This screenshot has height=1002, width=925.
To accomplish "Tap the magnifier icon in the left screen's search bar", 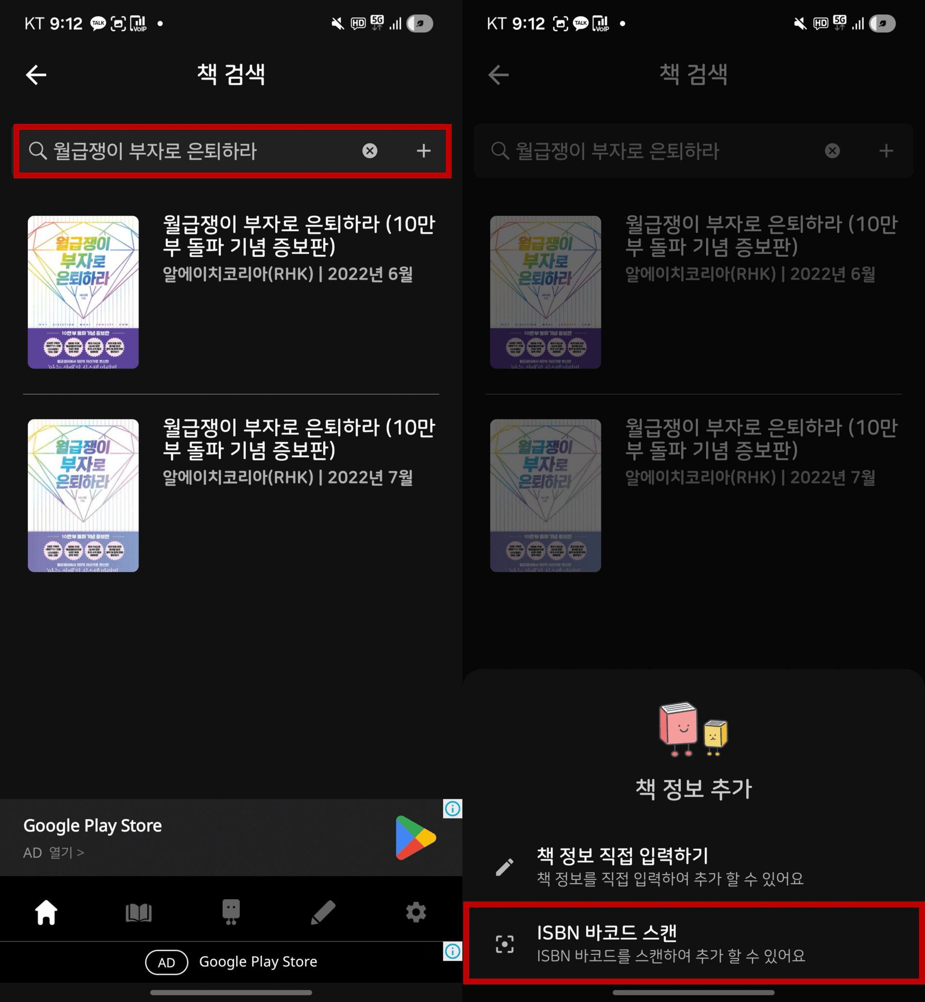I will pyautogui.click(x=37, y=151).
